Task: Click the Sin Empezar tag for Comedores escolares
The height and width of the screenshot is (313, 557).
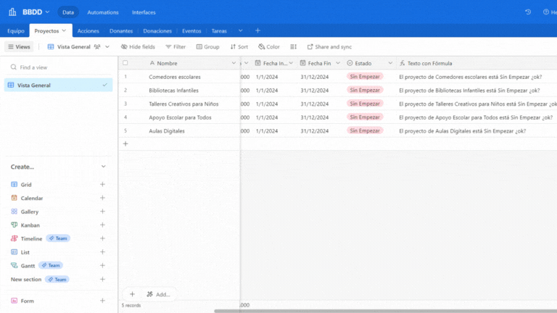Action: (365, 77)
